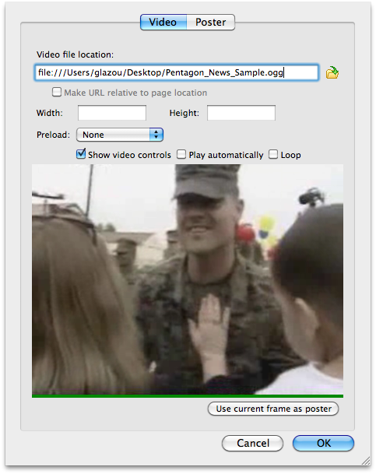Switch to the Poster tab
Screen dimensions: 376x474
point(211,22)
